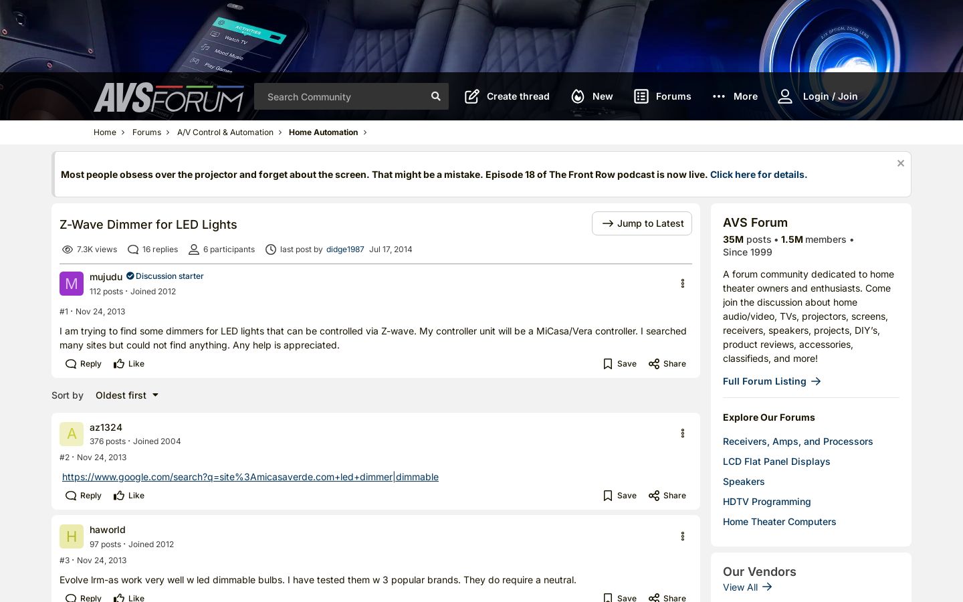Click post number #1 permalink
The width and height of the screenshot is (963, 602).
[x=64, y=312]
